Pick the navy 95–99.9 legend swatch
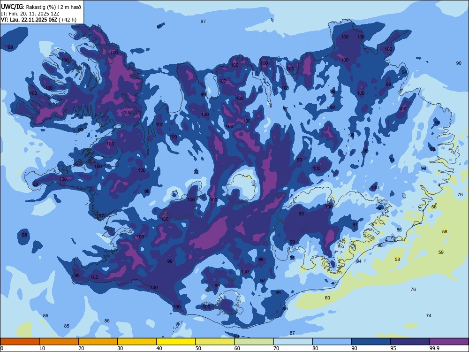 click(410, 342)
